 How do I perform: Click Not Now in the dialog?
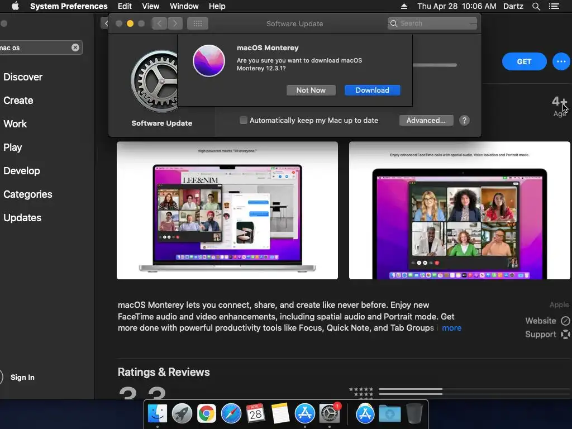pos(311,90)
